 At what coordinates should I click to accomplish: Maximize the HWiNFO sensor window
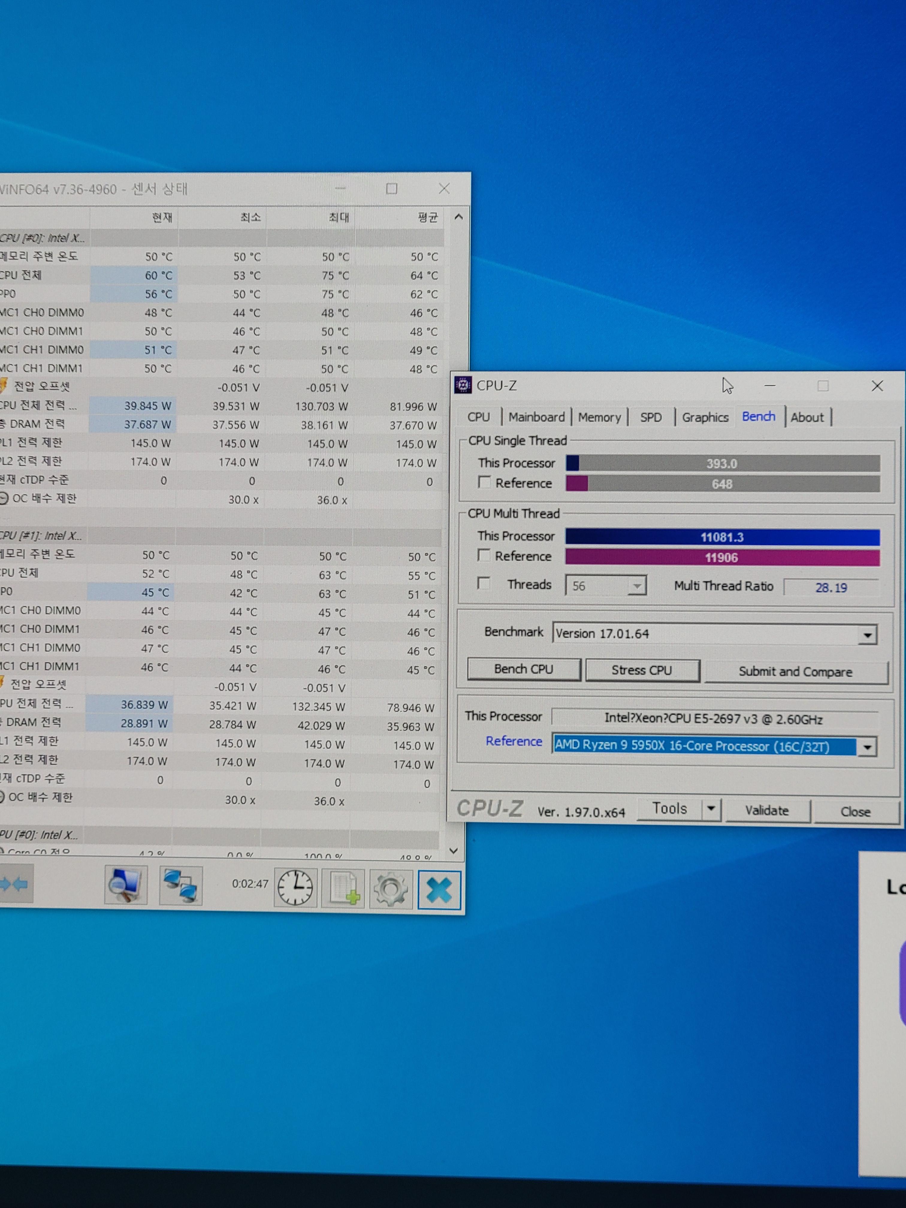coord(392,189)
